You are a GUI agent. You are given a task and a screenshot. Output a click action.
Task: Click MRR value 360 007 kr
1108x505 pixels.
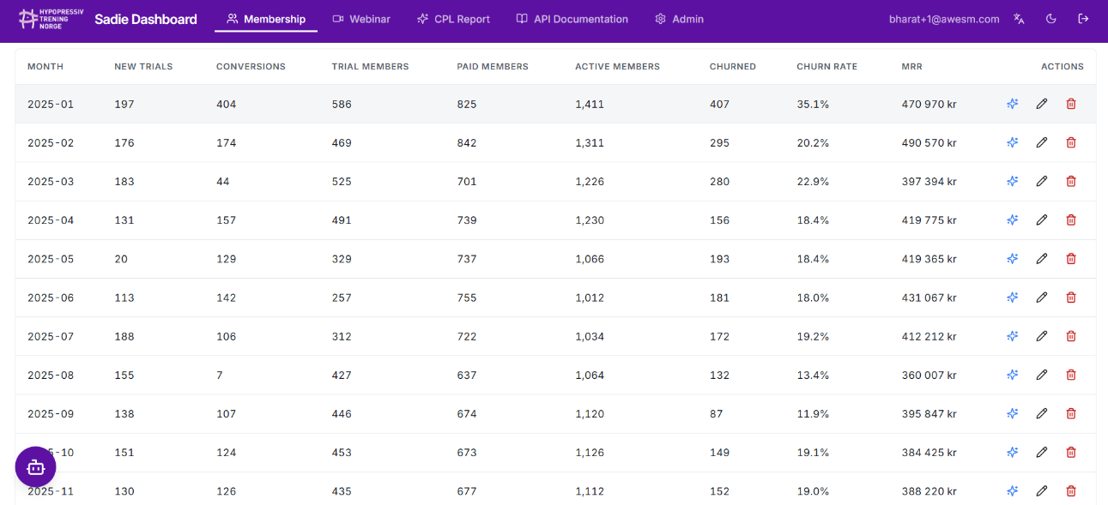coord(929,375)
